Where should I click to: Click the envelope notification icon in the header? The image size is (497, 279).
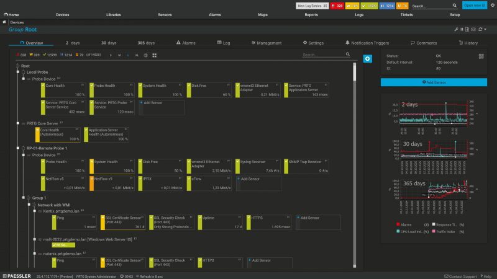click(x=473, y=29)
